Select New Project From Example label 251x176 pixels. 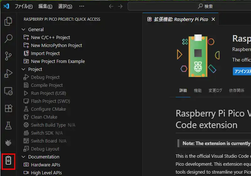(58, 61)
